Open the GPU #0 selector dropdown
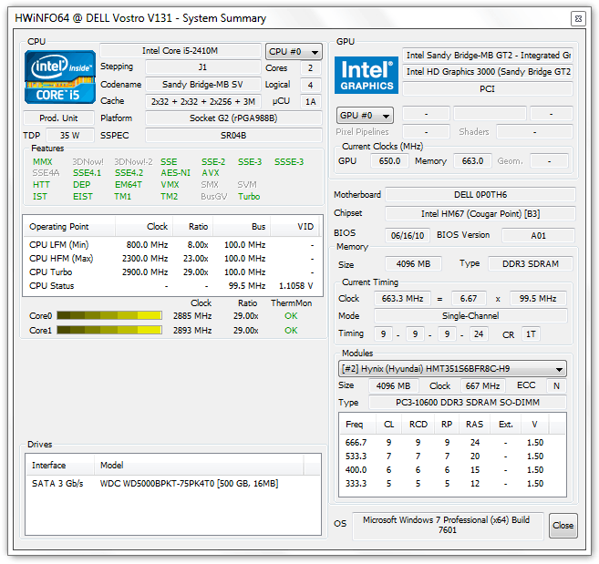This screenshot has width=599, height=564. 365,116
